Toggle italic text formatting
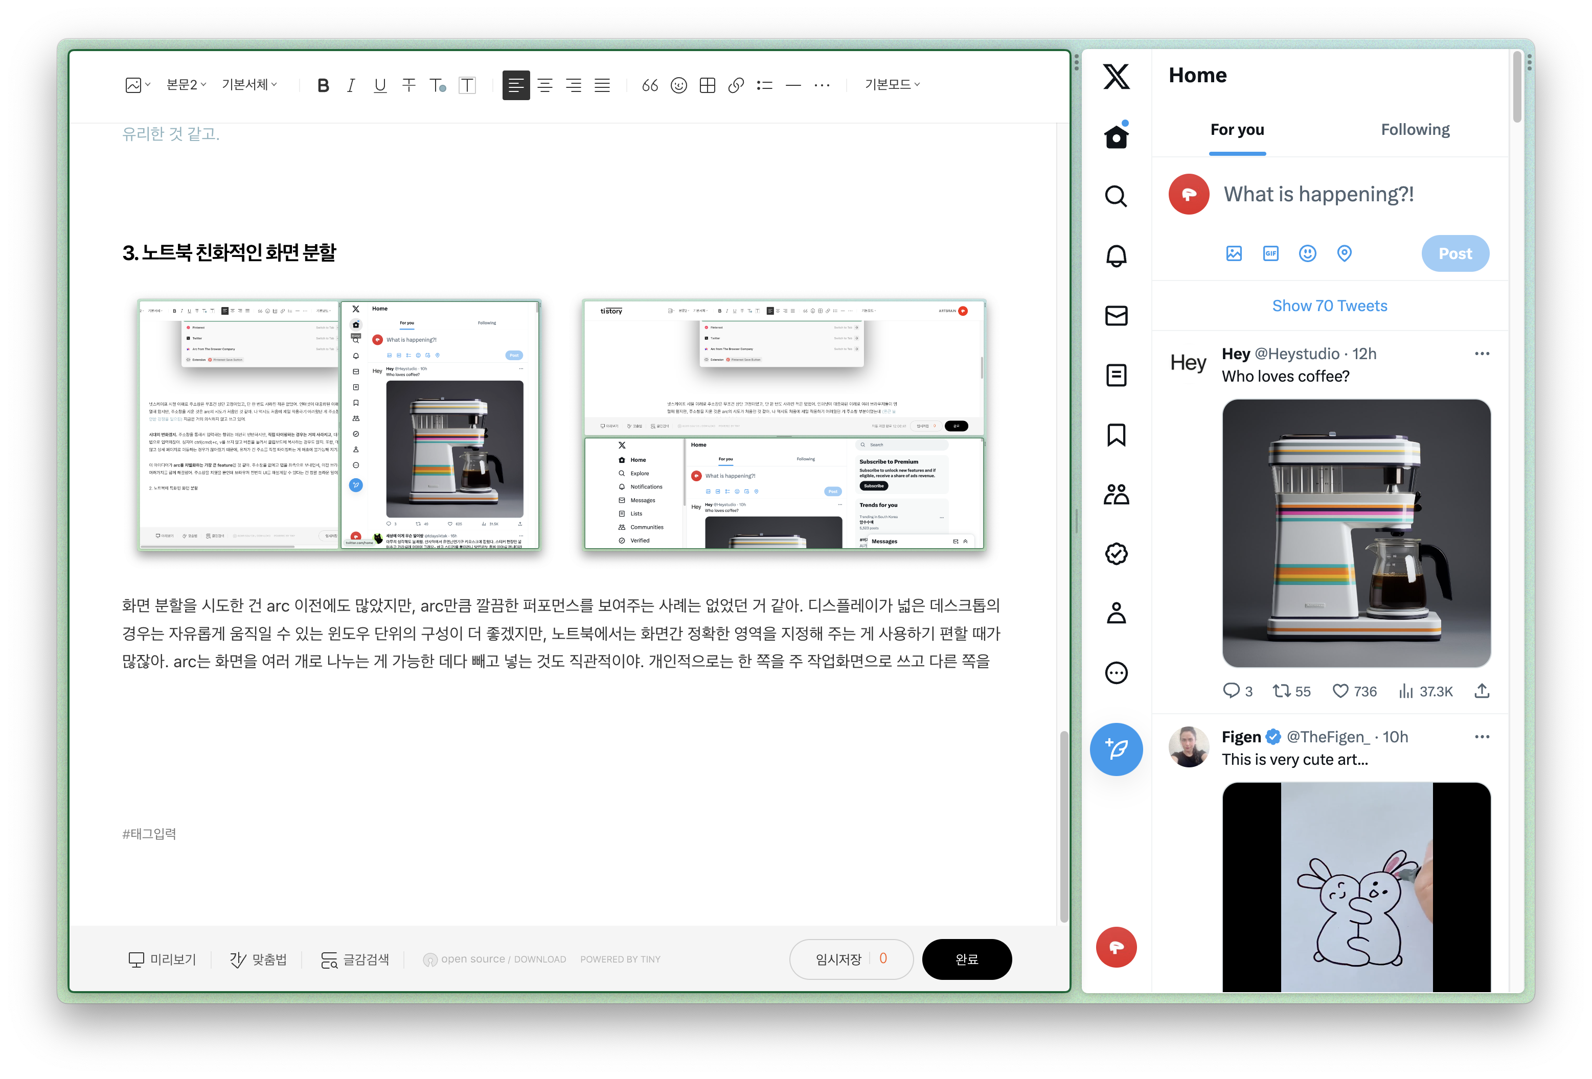Image resolution: width=1592 pixels, height=1079 pixels. [x=351, y=86]
